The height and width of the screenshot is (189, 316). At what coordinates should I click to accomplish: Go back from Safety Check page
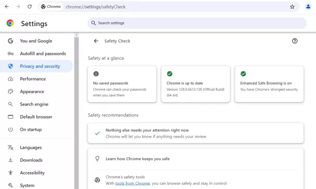[x=96, y=41]
